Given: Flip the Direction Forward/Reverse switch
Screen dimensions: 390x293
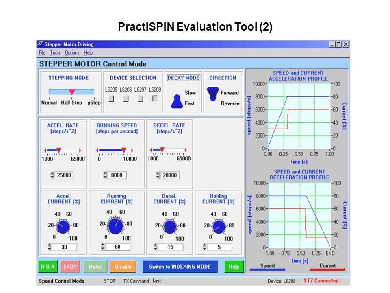Looking at the screenshot, I should (x=212, y=94).
